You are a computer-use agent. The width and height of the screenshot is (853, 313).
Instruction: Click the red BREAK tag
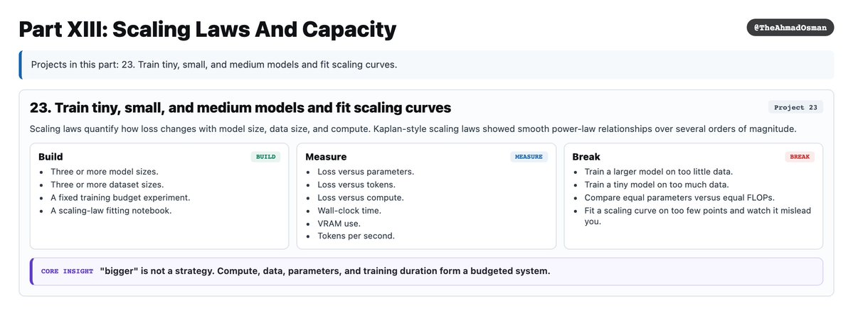tap(800, 157)
